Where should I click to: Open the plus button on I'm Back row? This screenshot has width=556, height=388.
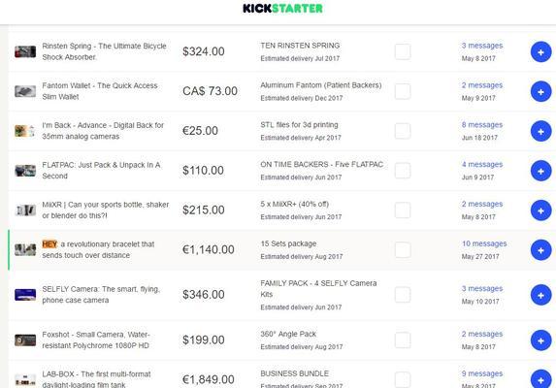(540, 132)
